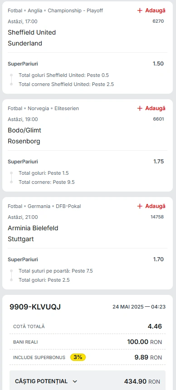The width and height of the screenshot is (176, 390).
Task: Open the Sheffield United team name
Action: (x=32, y=32)
